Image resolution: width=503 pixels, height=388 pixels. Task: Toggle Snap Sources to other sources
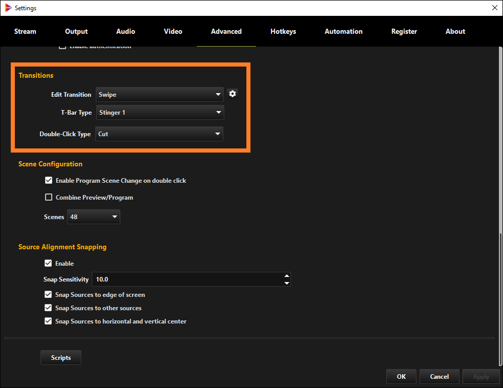(x=48, y=308)
